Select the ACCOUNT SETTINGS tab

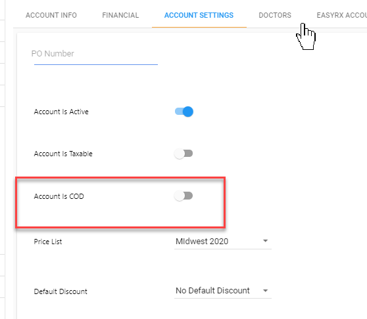(199, 15)
